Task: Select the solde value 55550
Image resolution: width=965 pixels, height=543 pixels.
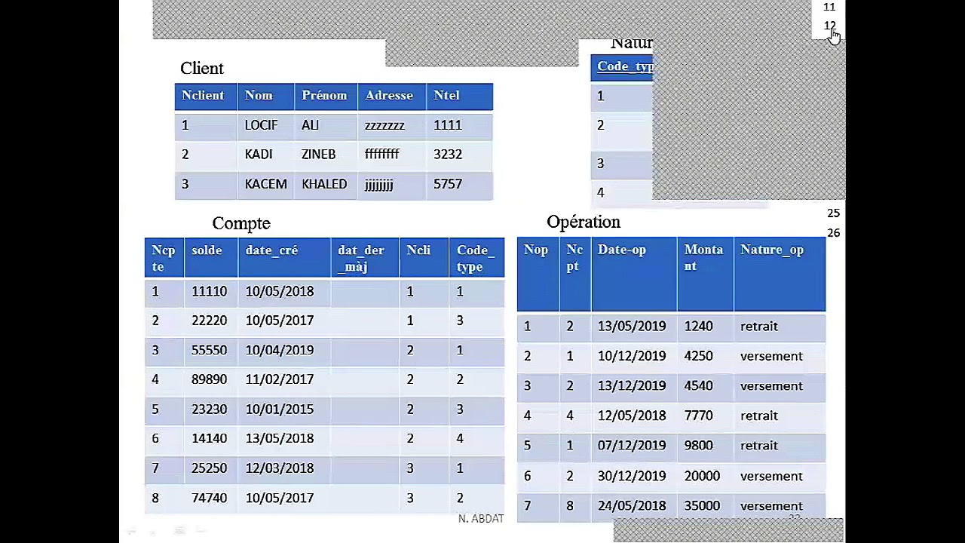Action: coord(209,350)
